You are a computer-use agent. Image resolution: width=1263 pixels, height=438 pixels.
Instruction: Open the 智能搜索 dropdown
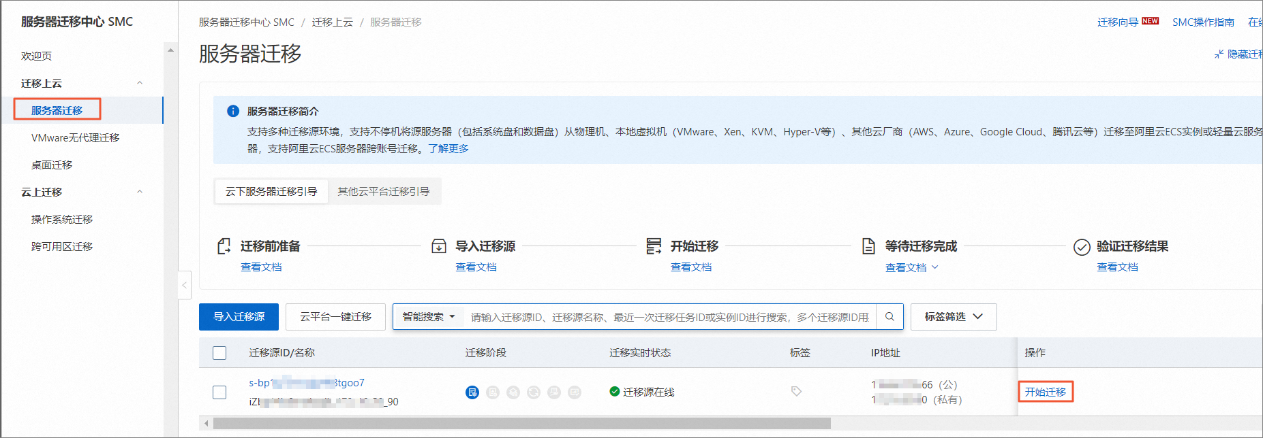[429, 317]
